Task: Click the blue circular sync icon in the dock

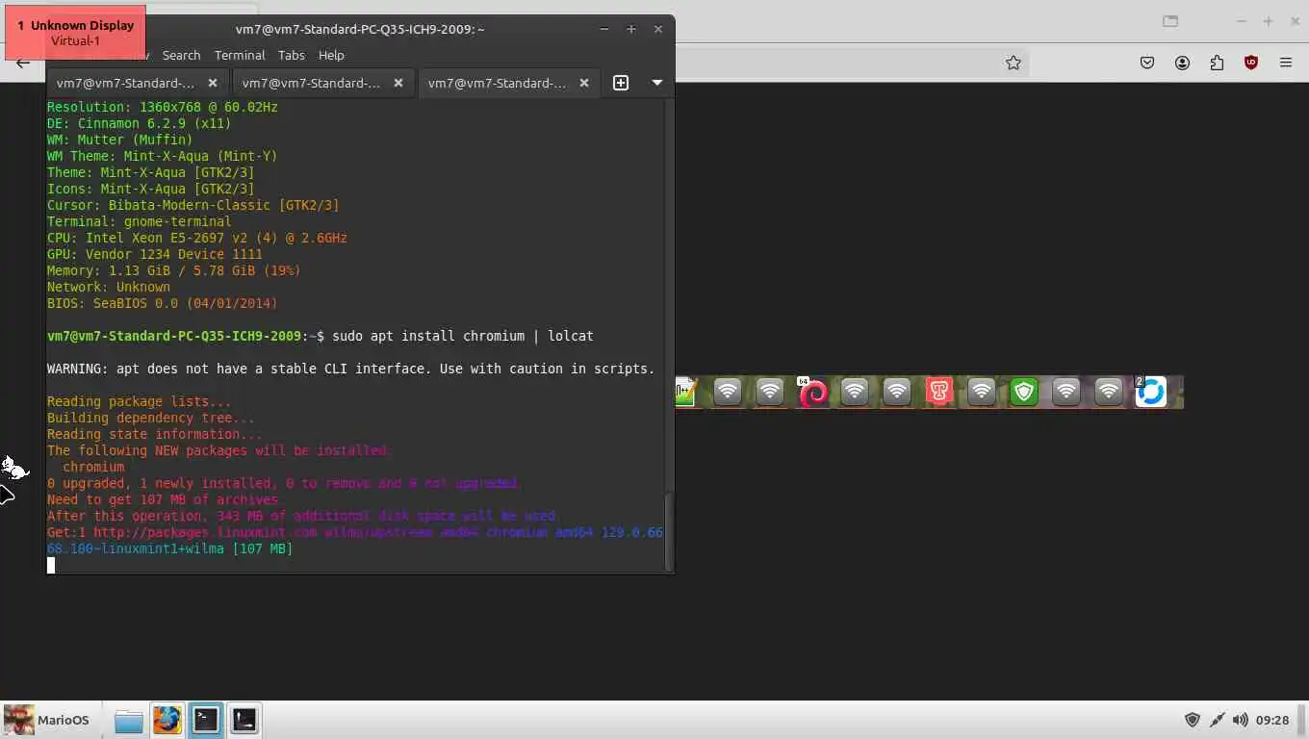Action: pyautogui.click(x=1150, y=392)
